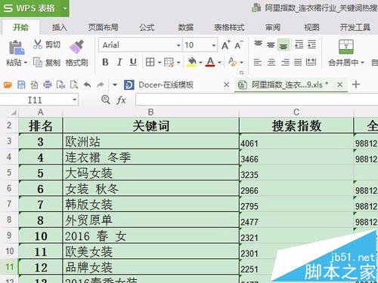
Task: Click the fx insert function icon
Action: click(121, 100)
